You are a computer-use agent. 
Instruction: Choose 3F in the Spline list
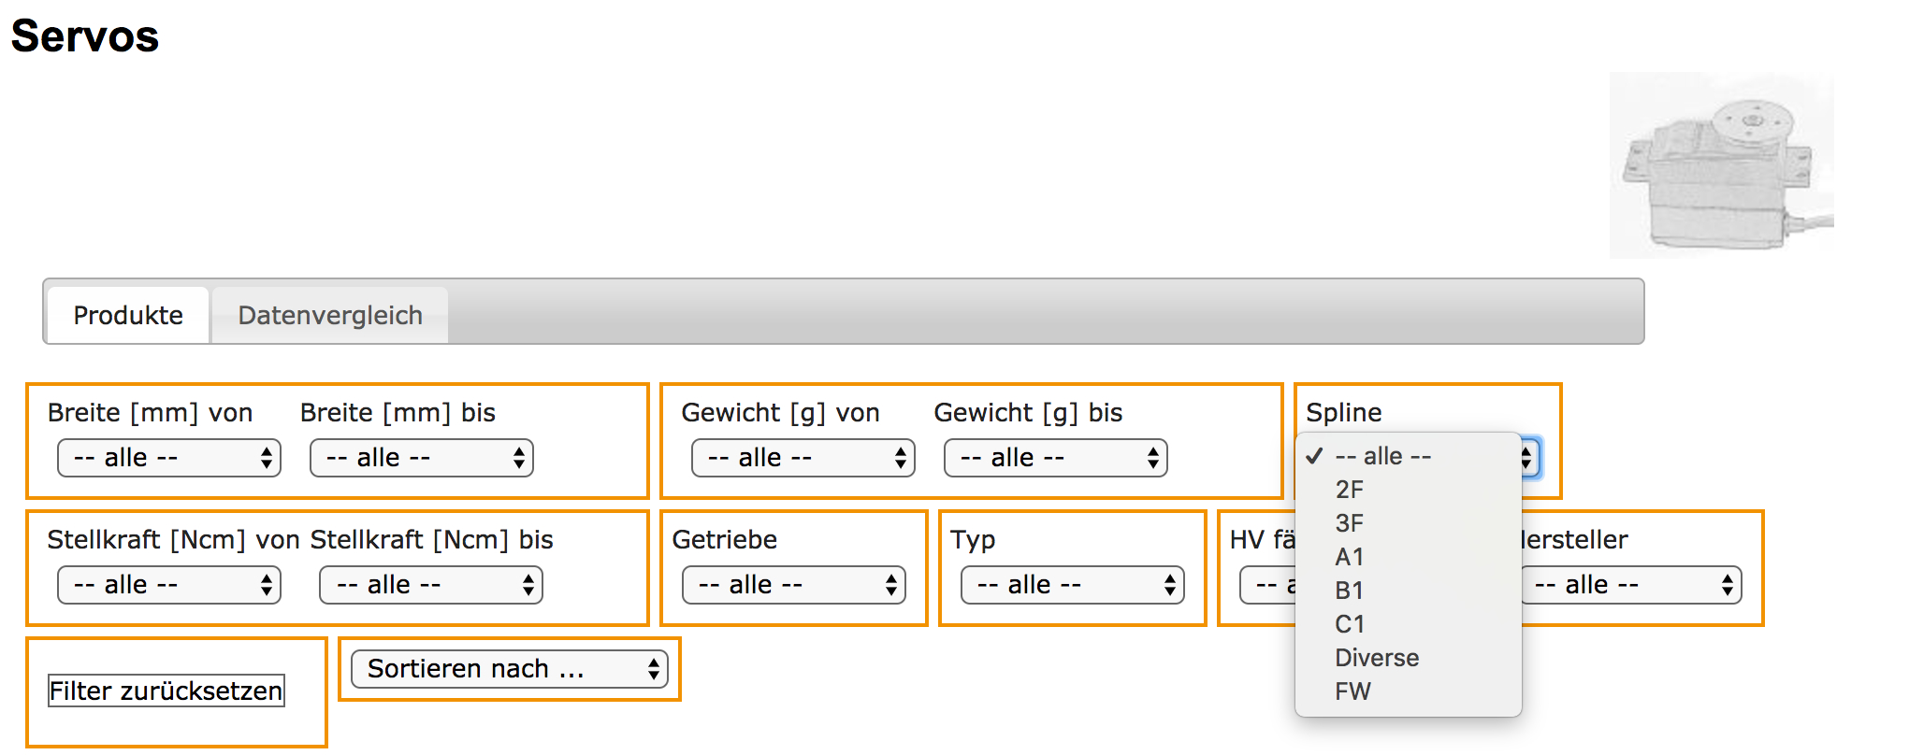(1350, 523)
